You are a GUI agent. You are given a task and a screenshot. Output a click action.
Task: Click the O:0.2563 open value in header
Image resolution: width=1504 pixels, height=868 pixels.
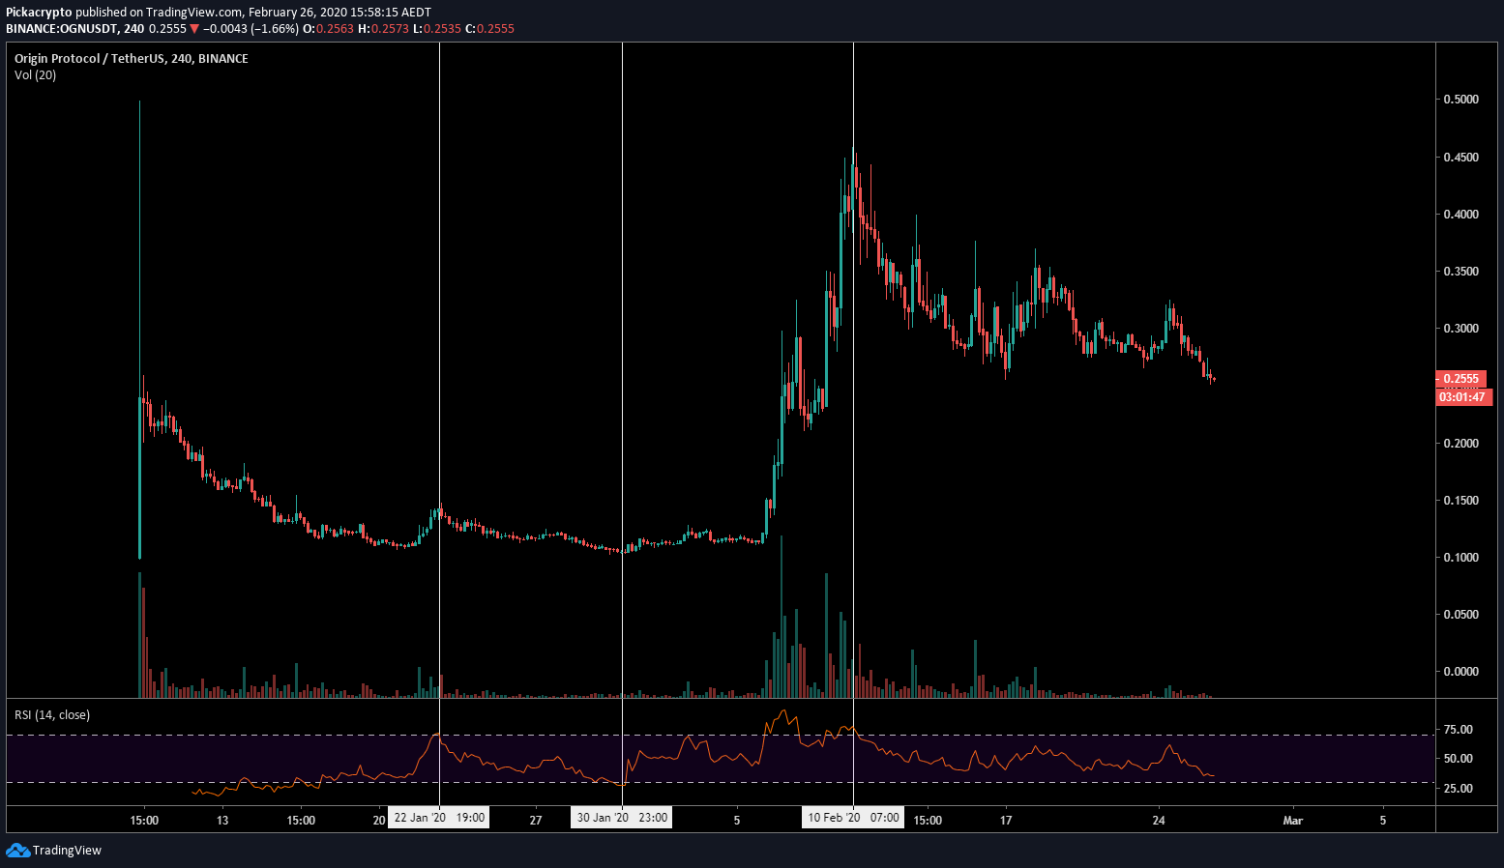coord(328,29)
